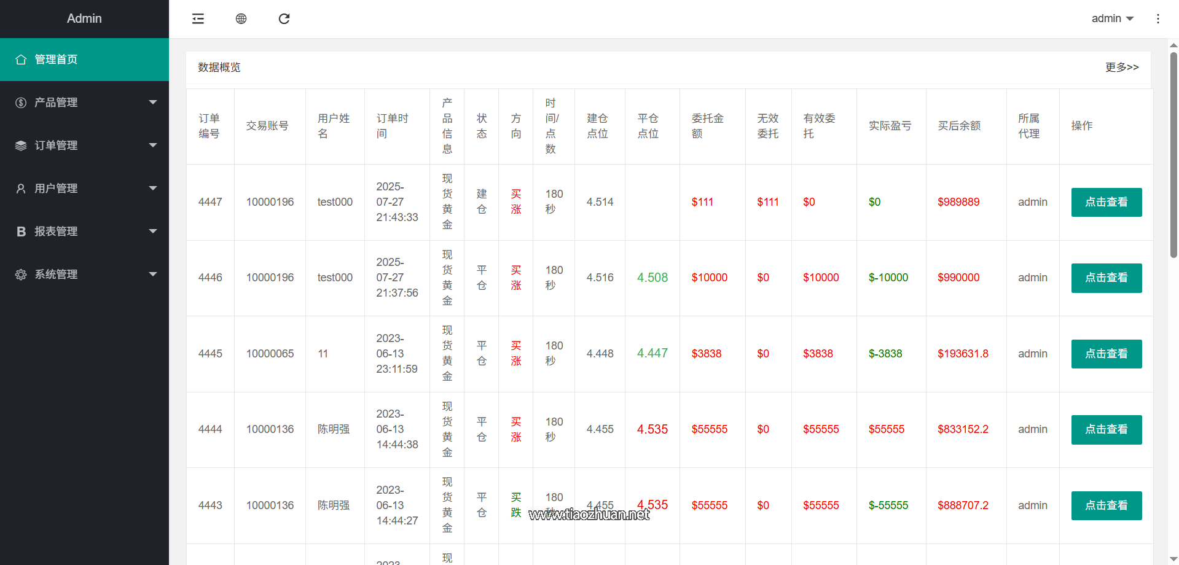Click the layers icon beside 订单管理

21,146
